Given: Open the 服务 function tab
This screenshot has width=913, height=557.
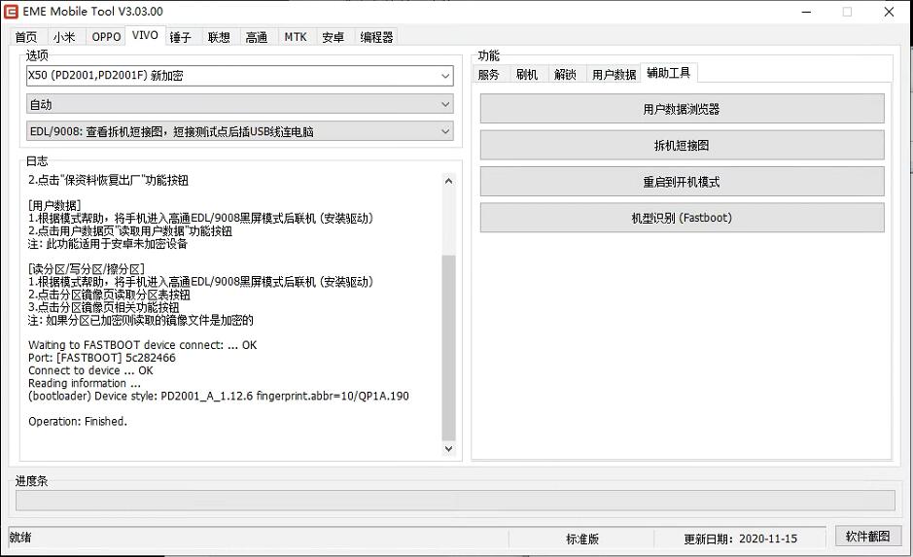Looking at the screenshot, I should pyautogui.click(x=488, y=75).
